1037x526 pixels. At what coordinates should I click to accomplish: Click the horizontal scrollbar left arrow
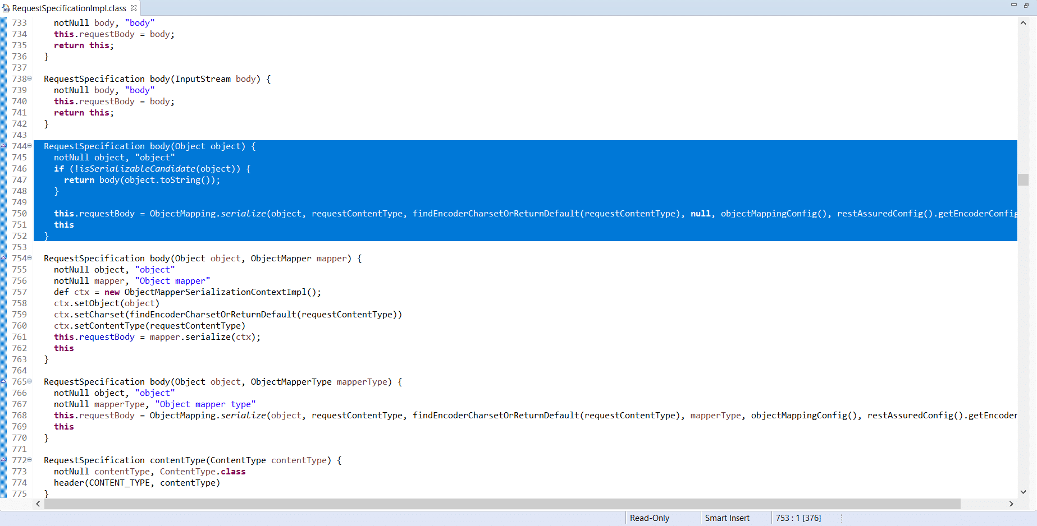point(38,504)
